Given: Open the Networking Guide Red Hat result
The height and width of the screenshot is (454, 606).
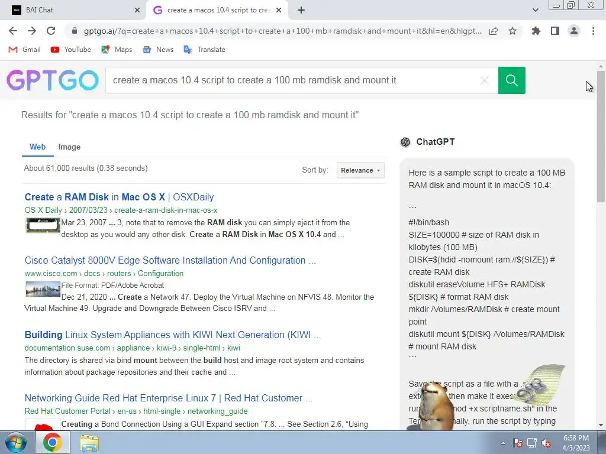Looking at the screenshot, I should click(169, 398).
